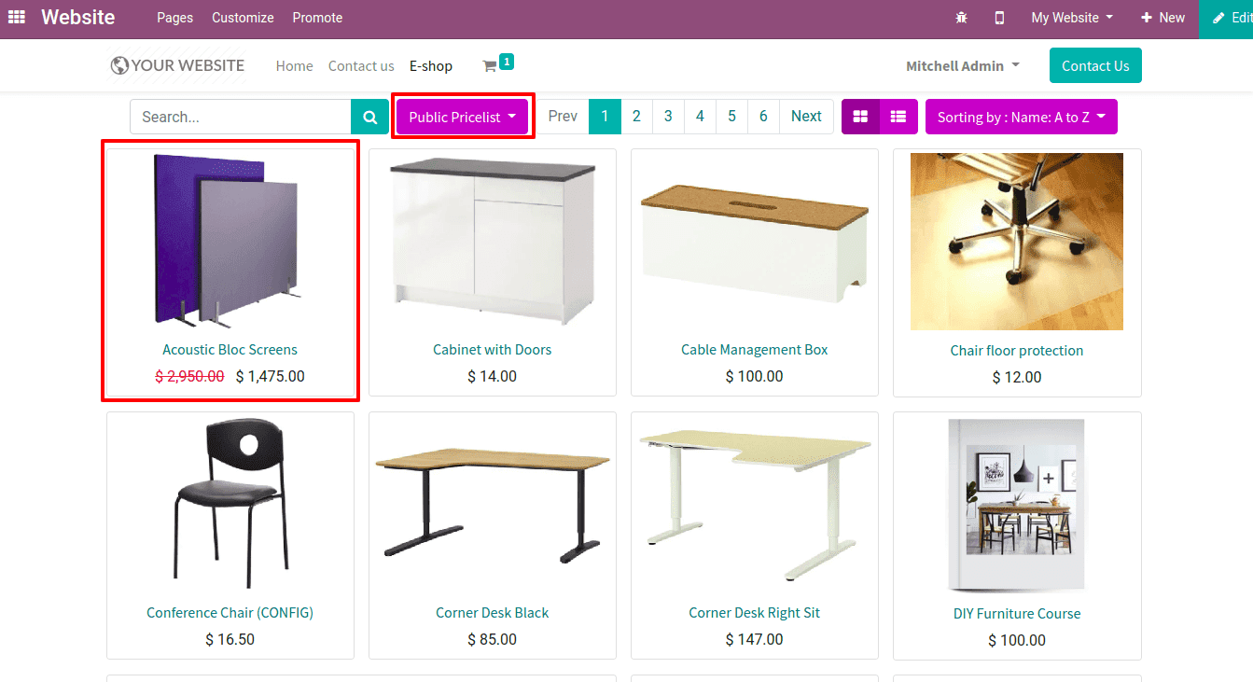Click the Corner Desk Right Sit image
The width and height of the screenshot is (1253, 682).
(755, 504)
